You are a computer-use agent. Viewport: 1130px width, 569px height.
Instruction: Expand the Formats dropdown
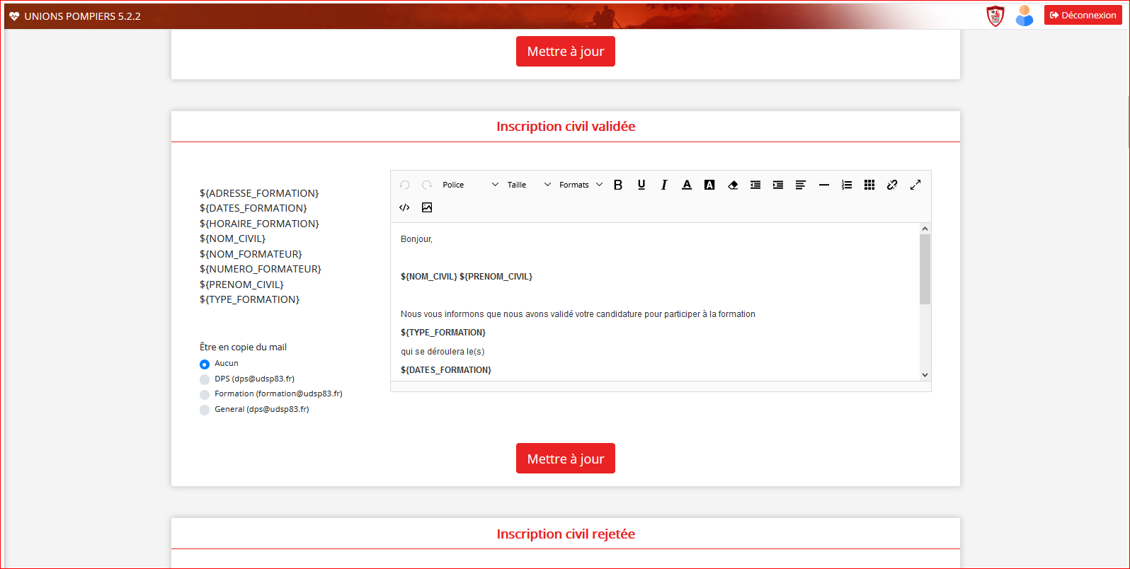[x=581, y=185]
